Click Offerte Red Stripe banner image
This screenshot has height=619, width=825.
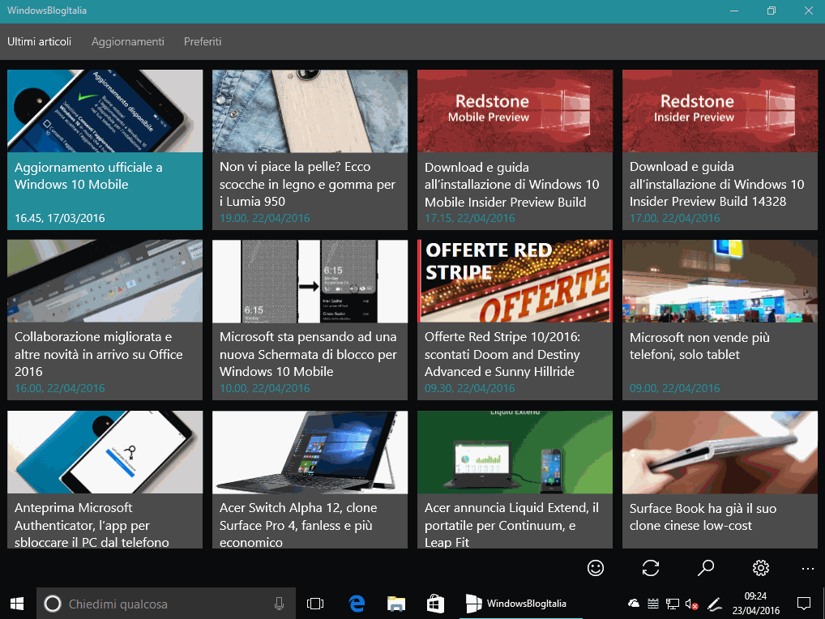(x=515, y=281)
